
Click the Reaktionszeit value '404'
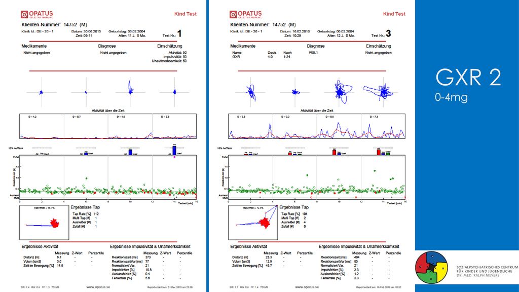[356, 257]
